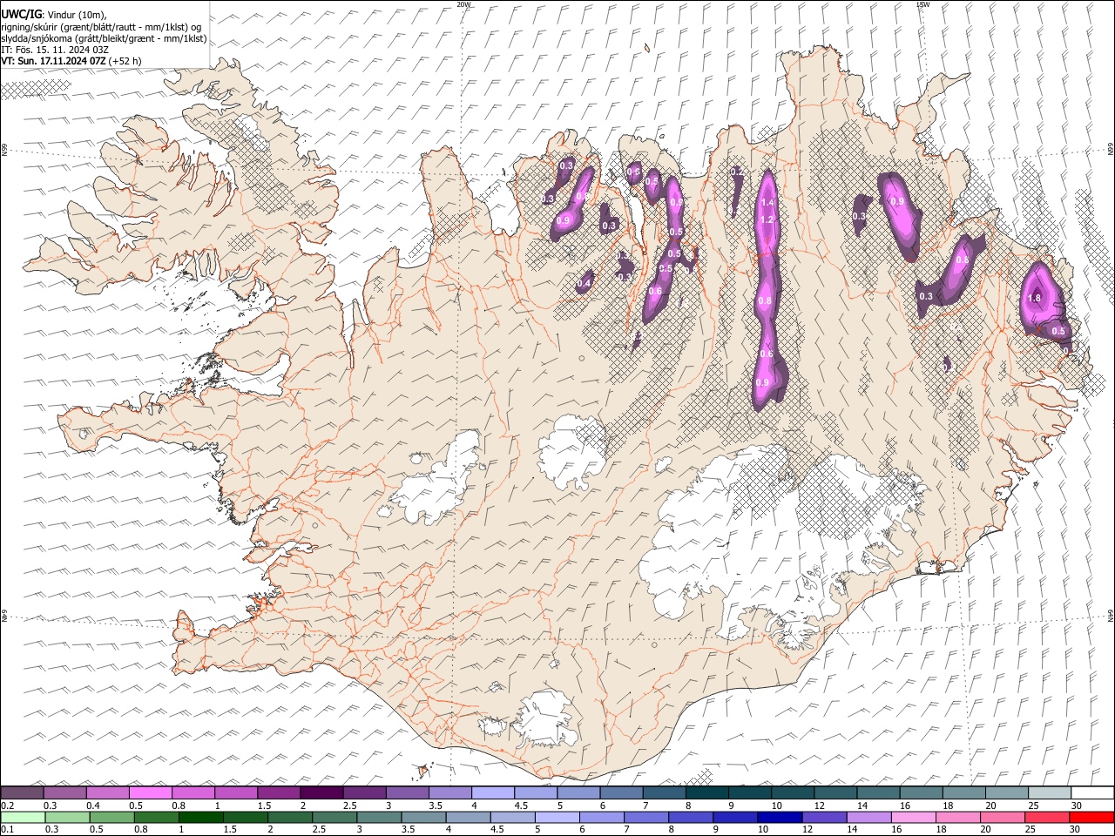1115x836 pixels.
Task: Select the light grey swatch between 25 and 30 in the upper legend
Action: point(1049,793)
